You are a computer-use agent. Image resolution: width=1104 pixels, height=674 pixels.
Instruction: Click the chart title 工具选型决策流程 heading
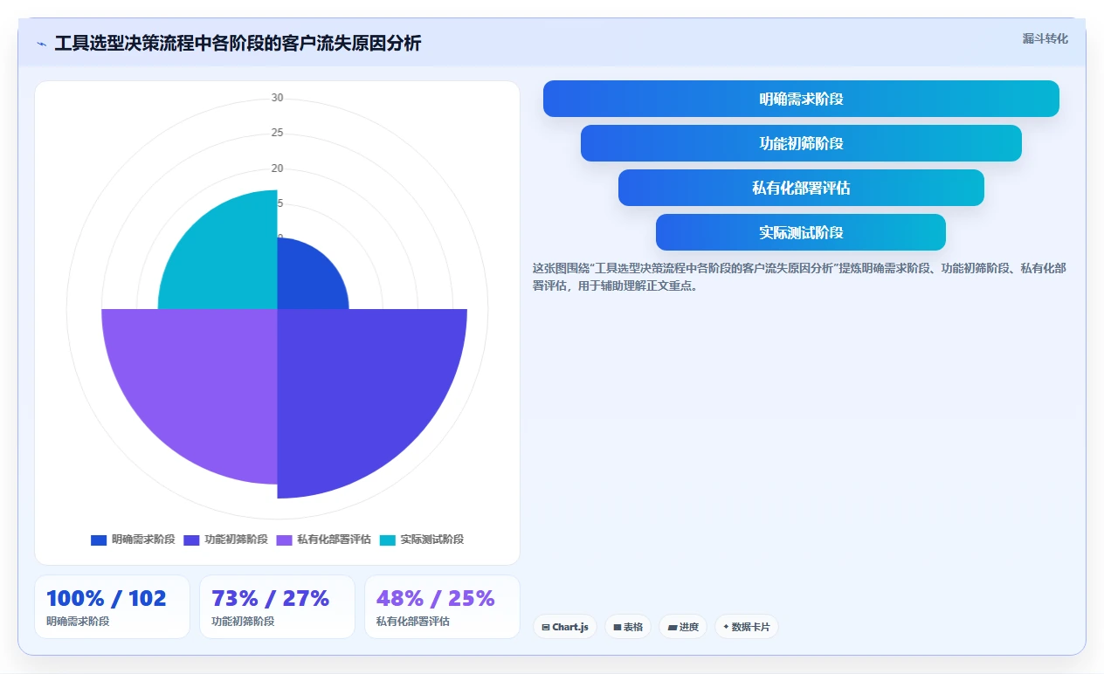(238, 44)
